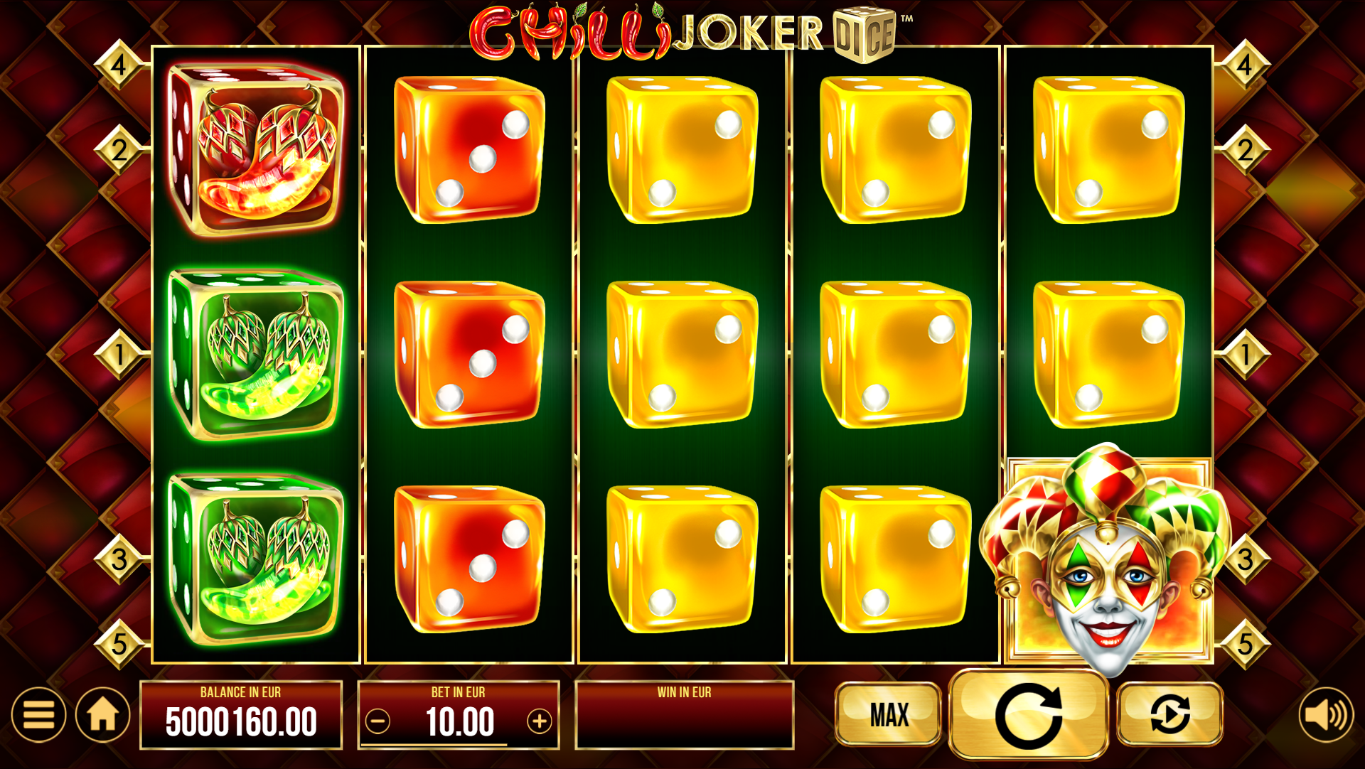
Task: Select payline 4 marker on left side
Action: [x=119, y=65]
